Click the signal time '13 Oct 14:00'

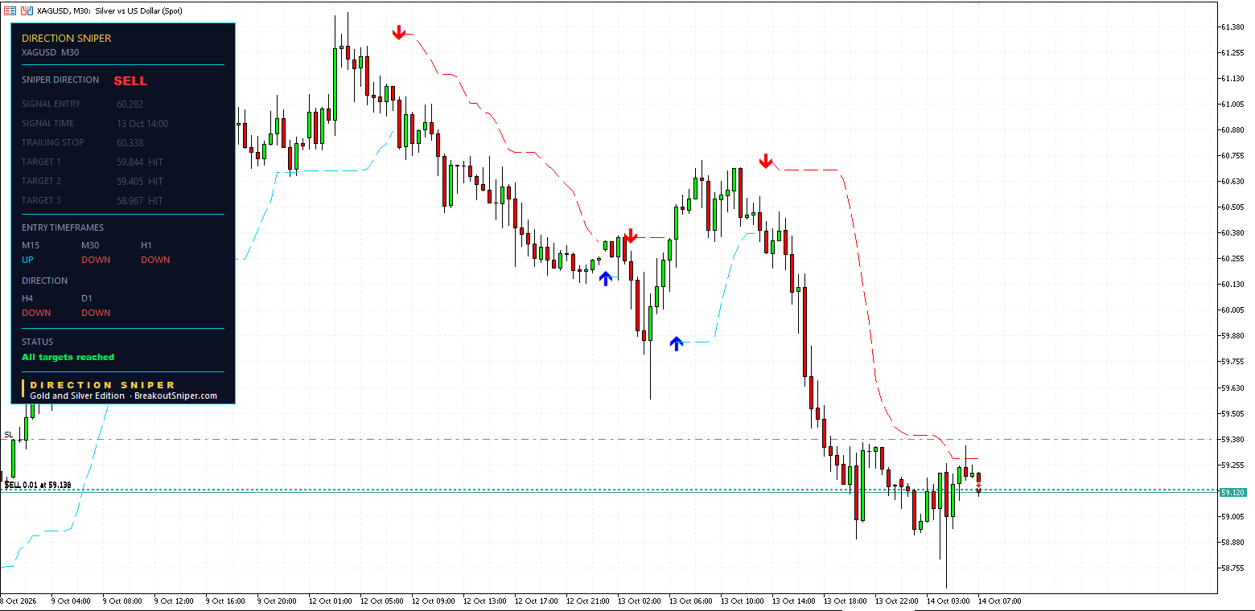142,124
